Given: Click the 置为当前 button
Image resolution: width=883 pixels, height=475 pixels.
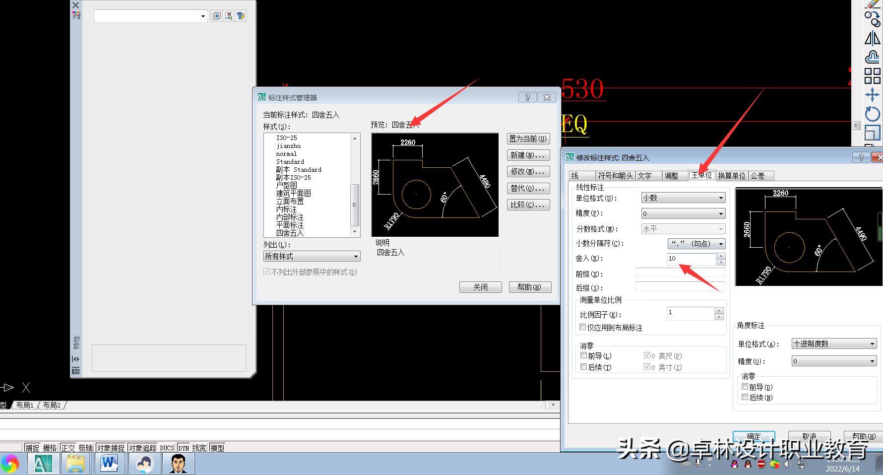Looking at the screenshot, I should click(528, 138).
